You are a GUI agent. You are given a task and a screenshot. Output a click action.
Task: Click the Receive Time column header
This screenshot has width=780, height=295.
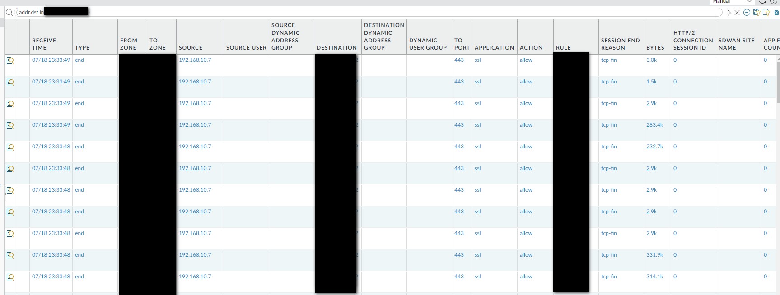point(44,44)
